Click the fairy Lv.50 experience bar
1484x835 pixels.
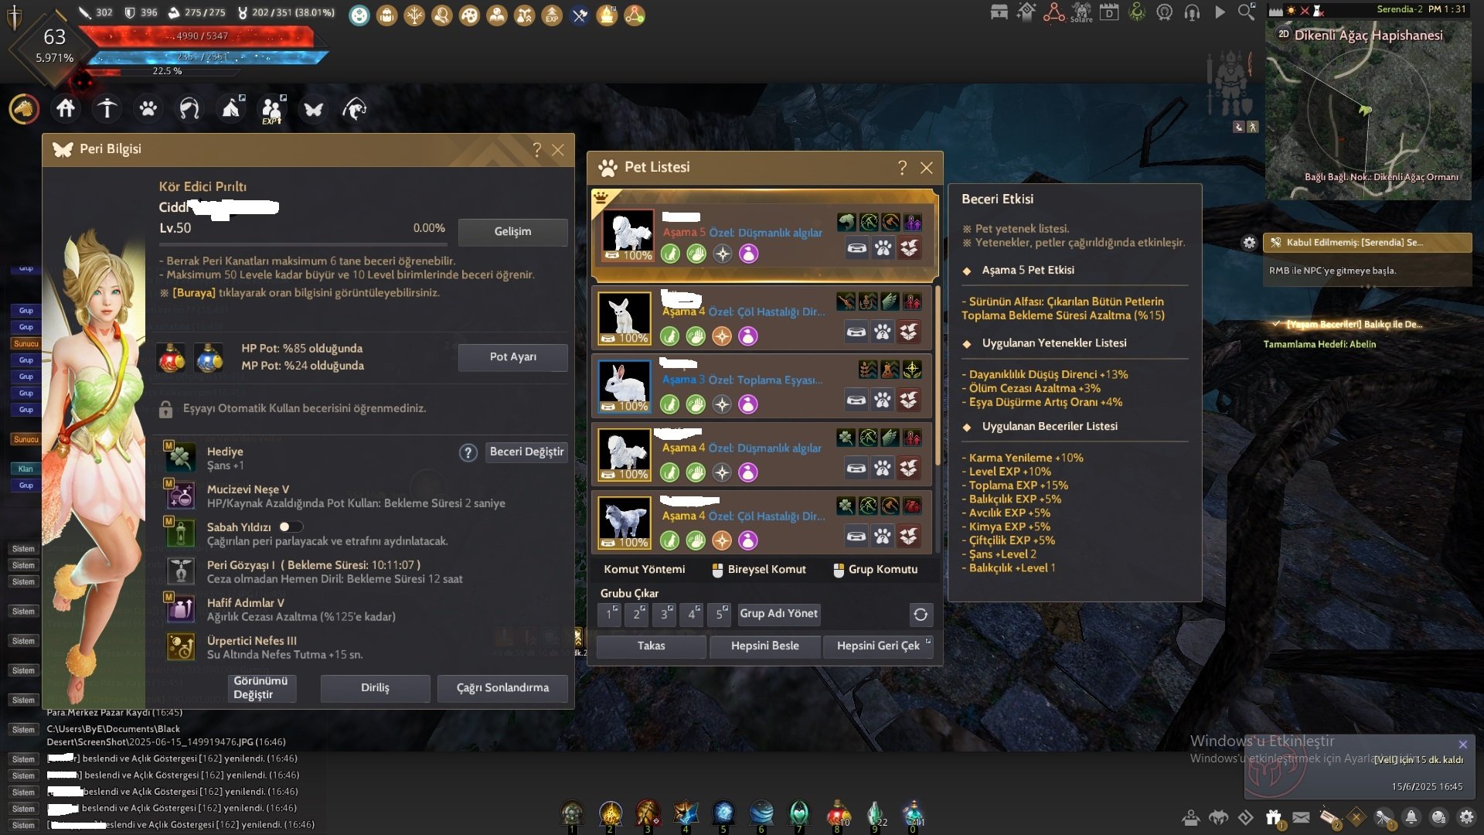click(303, 244)
